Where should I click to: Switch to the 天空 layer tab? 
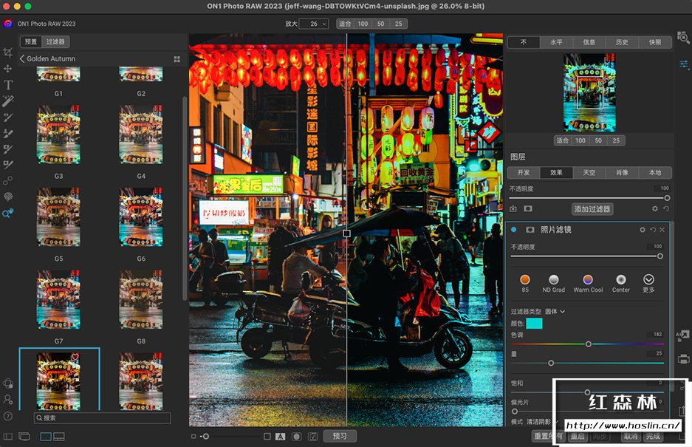pos(589,172)
